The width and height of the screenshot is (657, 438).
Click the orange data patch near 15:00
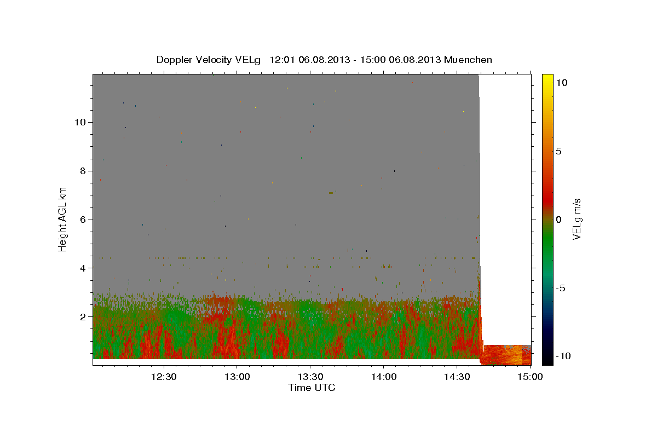[x=507, y=355]
